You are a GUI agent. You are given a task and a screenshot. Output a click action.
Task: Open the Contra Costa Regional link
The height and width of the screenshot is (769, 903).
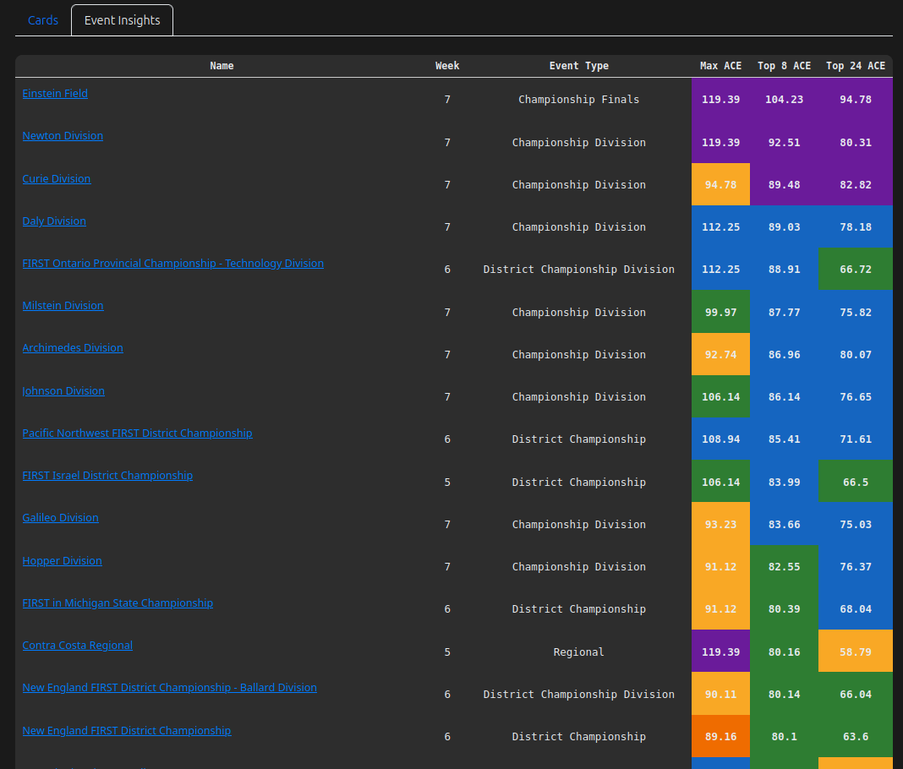77,646
